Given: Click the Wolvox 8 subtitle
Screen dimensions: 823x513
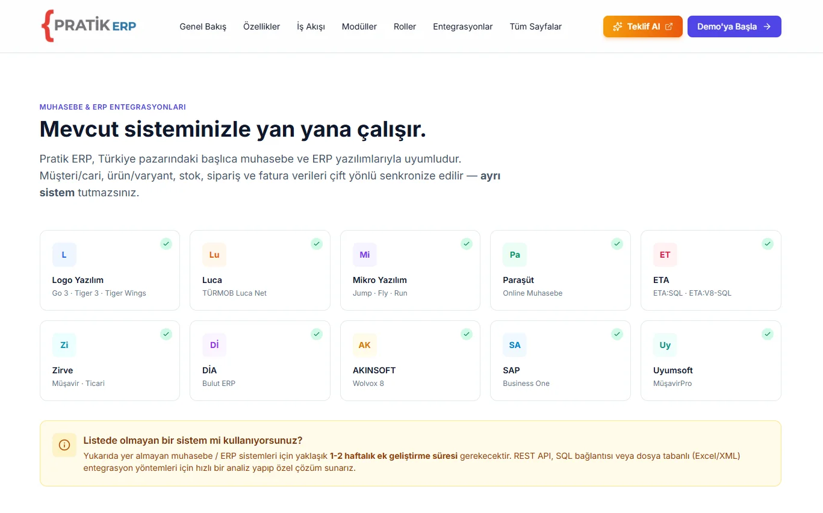Looking at the screenshot, I should [x=368, y=384].
